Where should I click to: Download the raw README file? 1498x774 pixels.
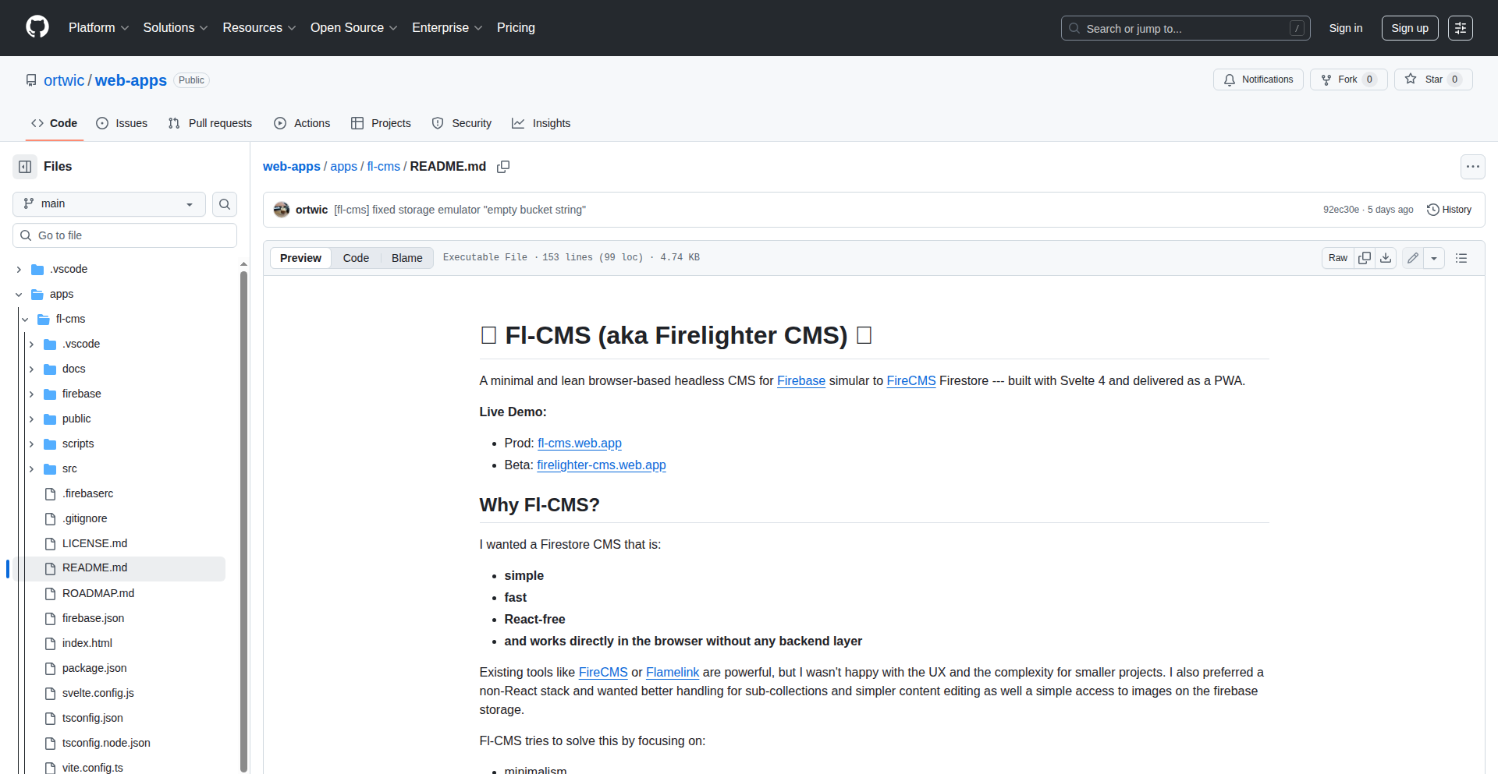[x=1386, y=257]
